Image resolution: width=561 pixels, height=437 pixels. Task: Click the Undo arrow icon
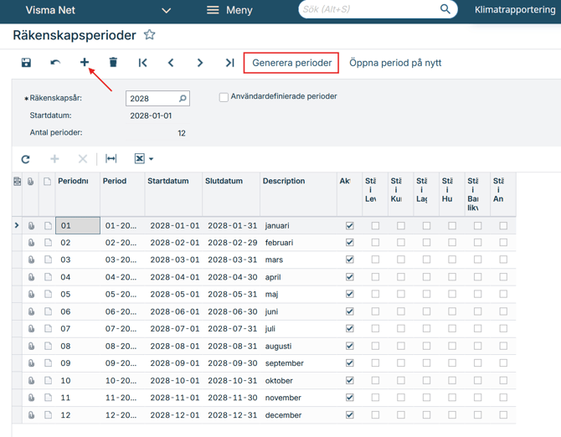55,63
